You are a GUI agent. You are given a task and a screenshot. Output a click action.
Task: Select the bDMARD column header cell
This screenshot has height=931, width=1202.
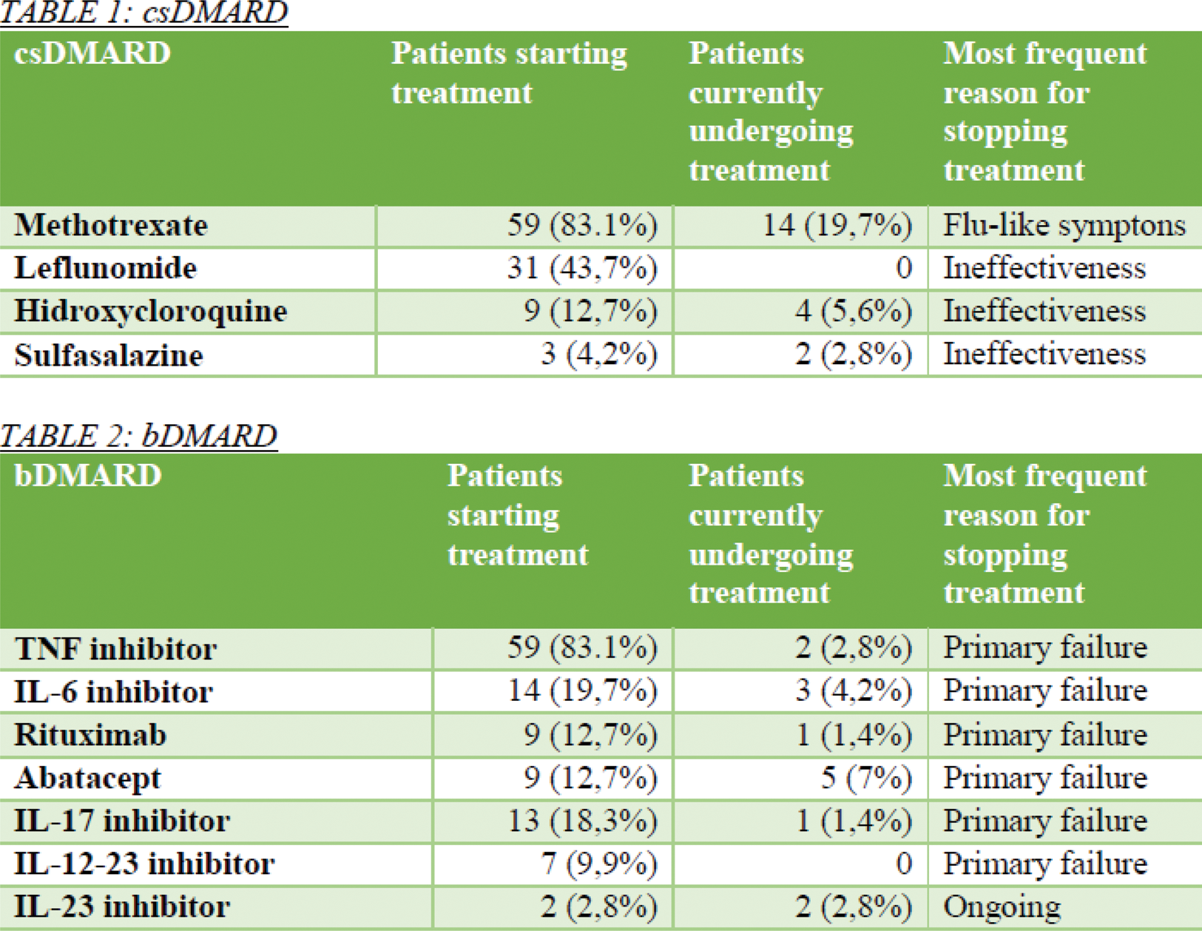[88, 476]
